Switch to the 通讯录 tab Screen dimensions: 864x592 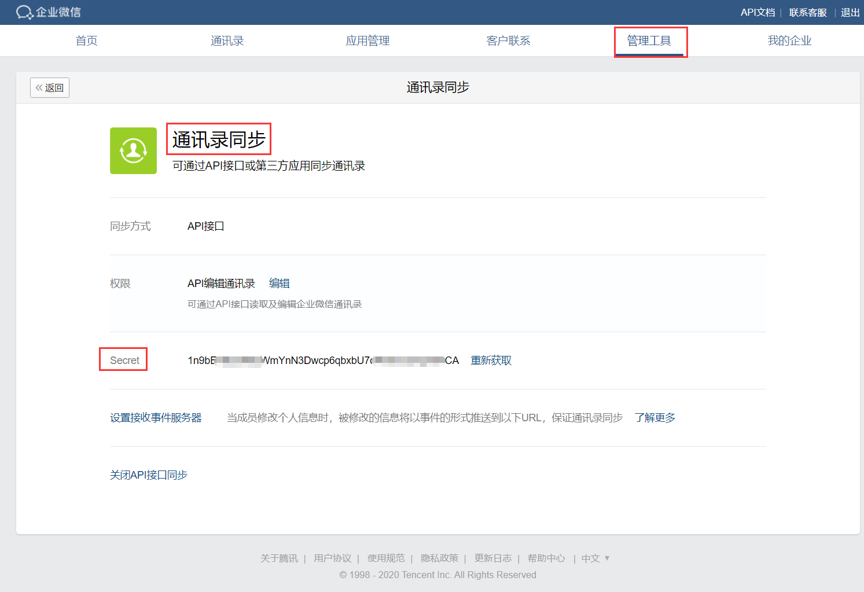227,41
